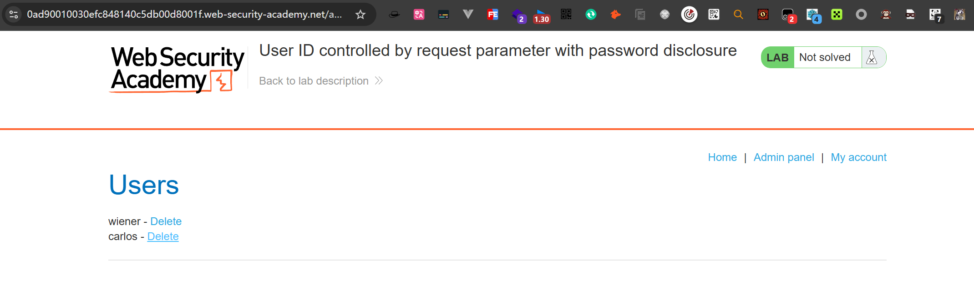Delete the wiener user
Image resolution: width=974 pixels, height=306 pixels.
click(166, 221)
